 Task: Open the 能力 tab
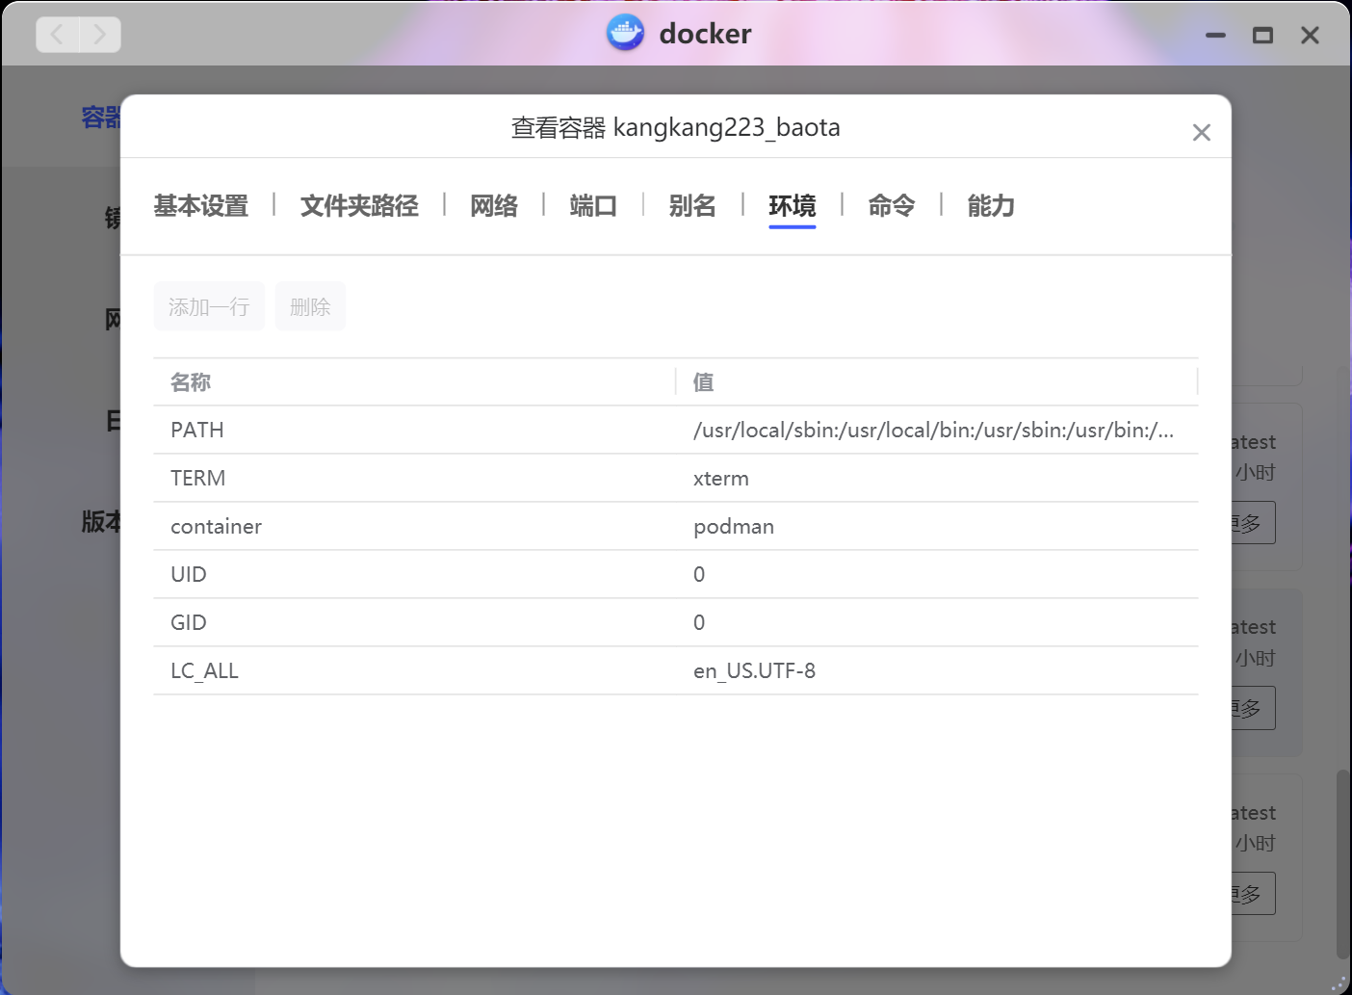tap(991, 206)
